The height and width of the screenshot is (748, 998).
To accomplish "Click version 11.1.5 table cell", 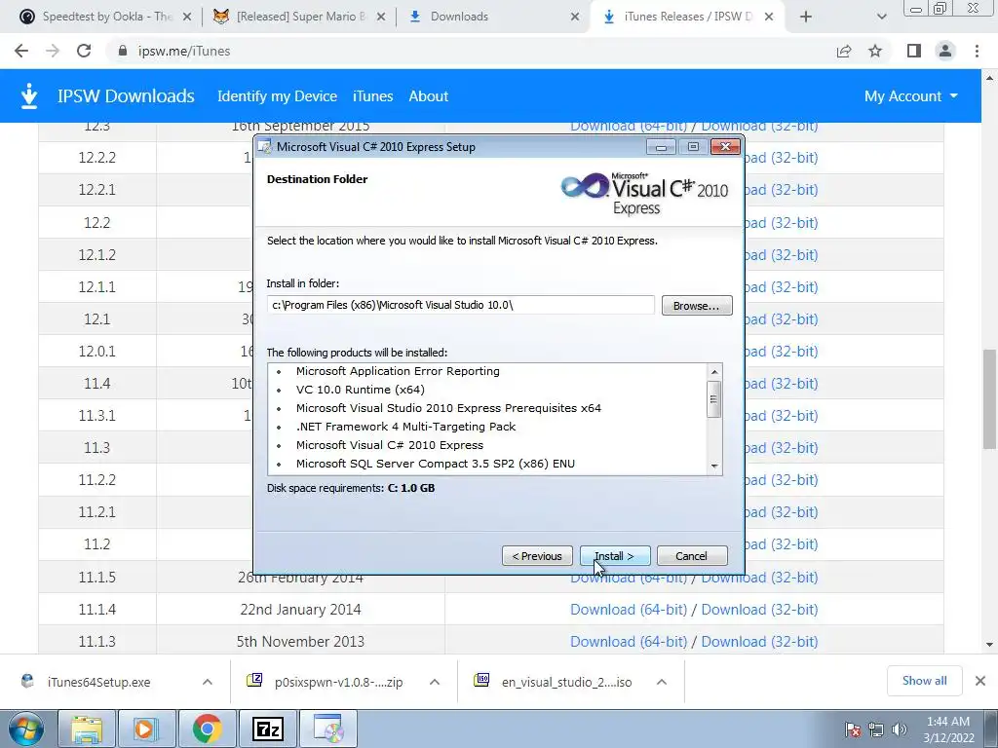I will (96, 577).
